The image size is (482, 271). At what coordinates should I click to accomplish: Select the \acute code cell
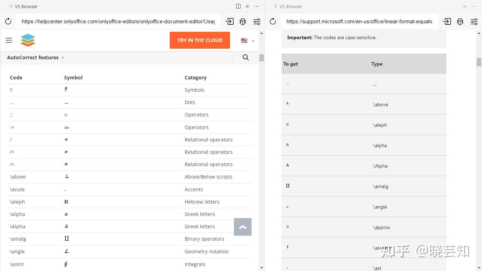(x=17, y=189)
